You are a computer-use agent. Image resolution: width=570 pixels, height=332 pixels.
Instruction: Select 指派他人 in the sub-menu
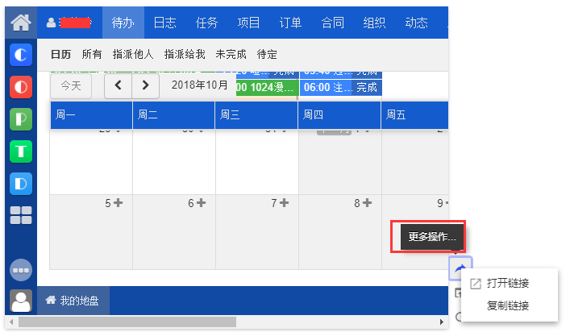[133, 55]
